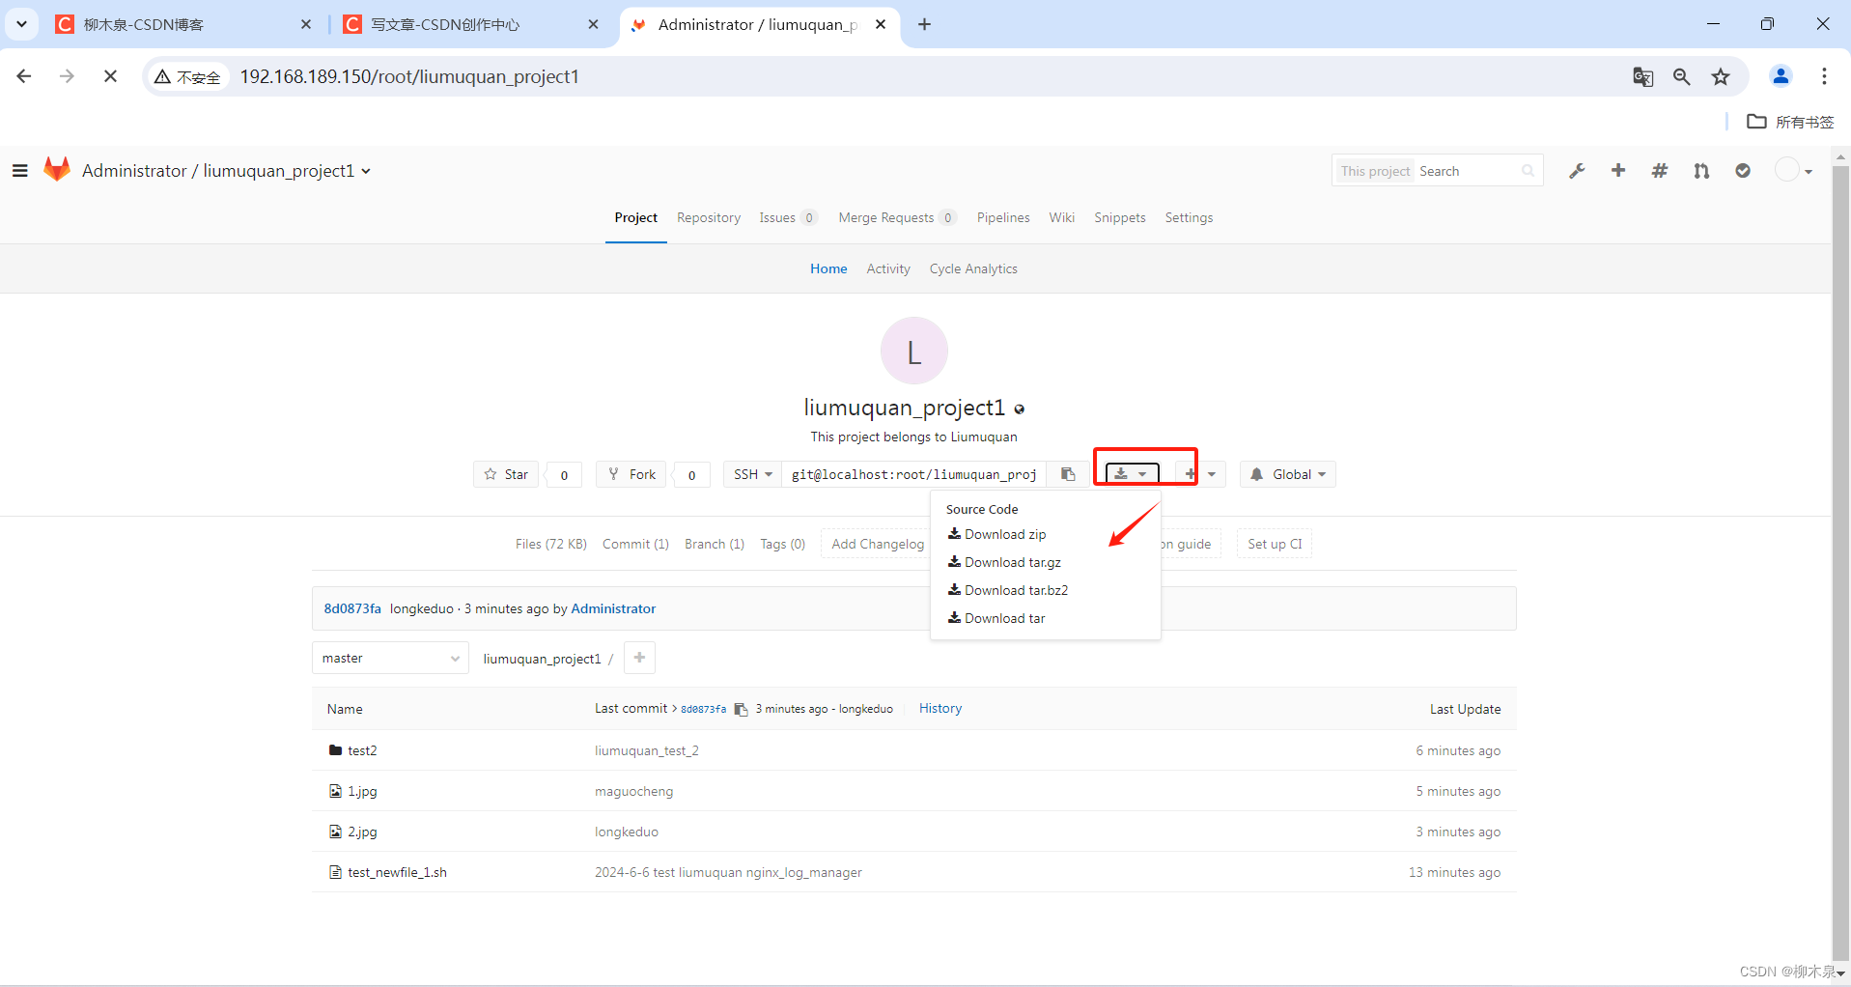Screen dimensions: 1851x987
Task: Open Branch (1) link
Action: 715,544
